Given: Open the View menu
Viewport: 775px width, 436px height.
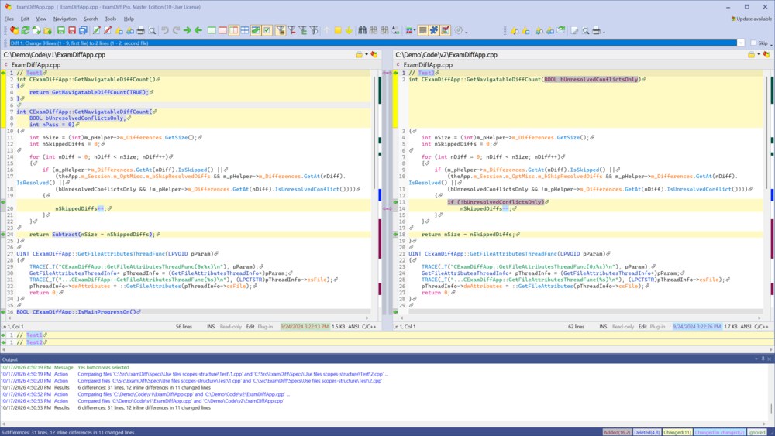Looking at the screenshot, I should coord(41,19).
